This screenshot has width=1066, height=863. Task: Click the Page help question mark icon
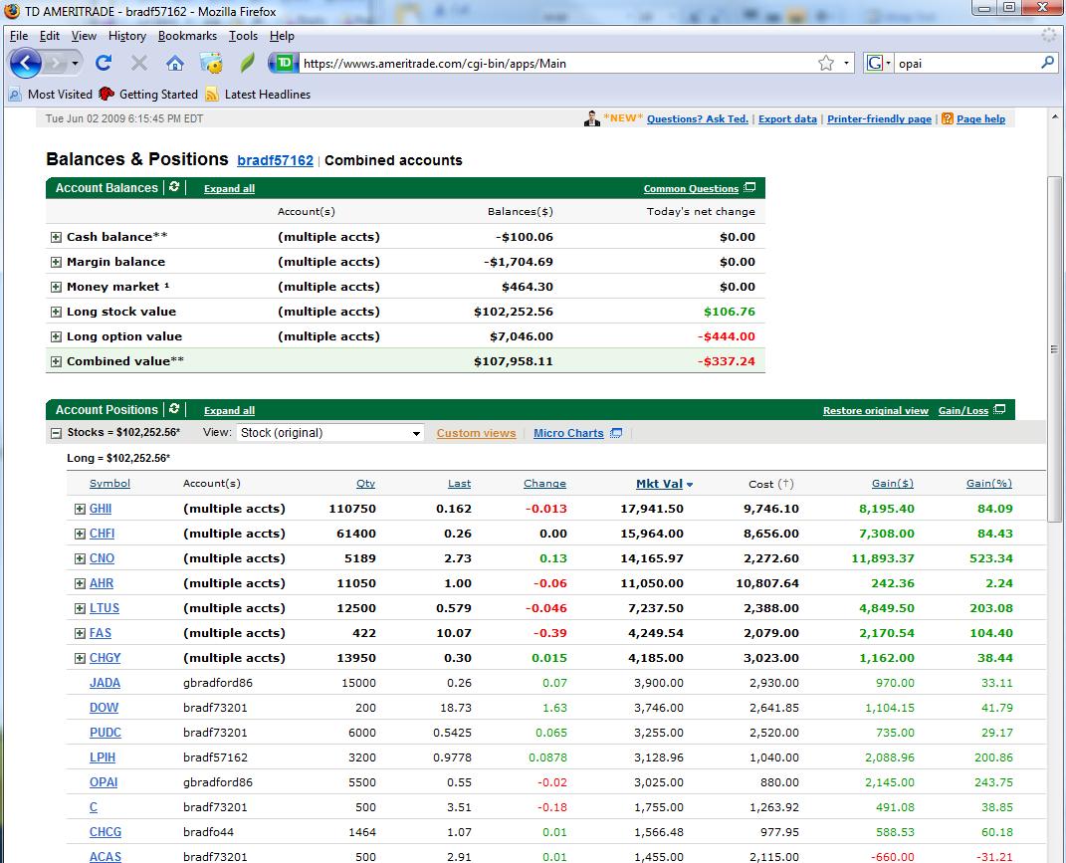click(x=947, y=118)
